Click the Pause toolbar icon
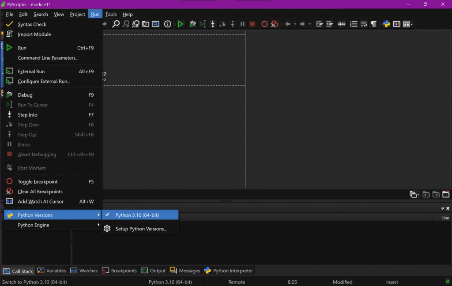 (242, 24)
